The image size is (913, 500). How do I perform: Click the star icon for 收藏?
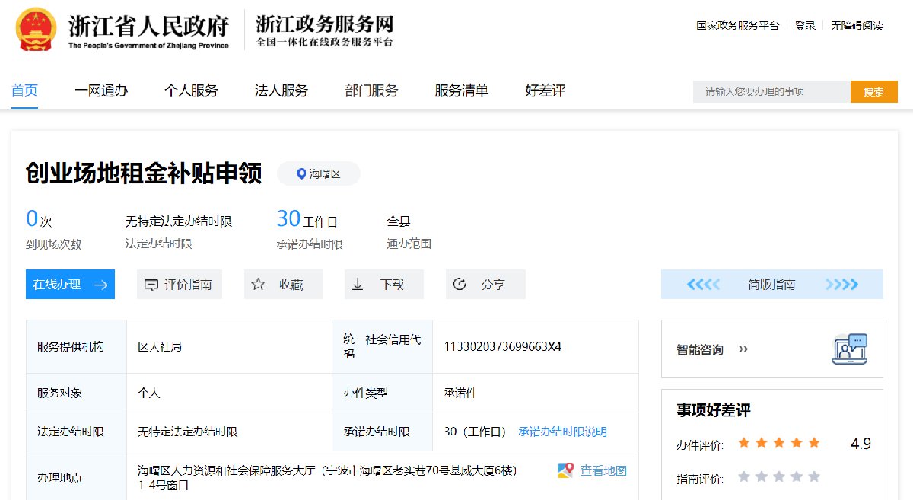point(258,285)
